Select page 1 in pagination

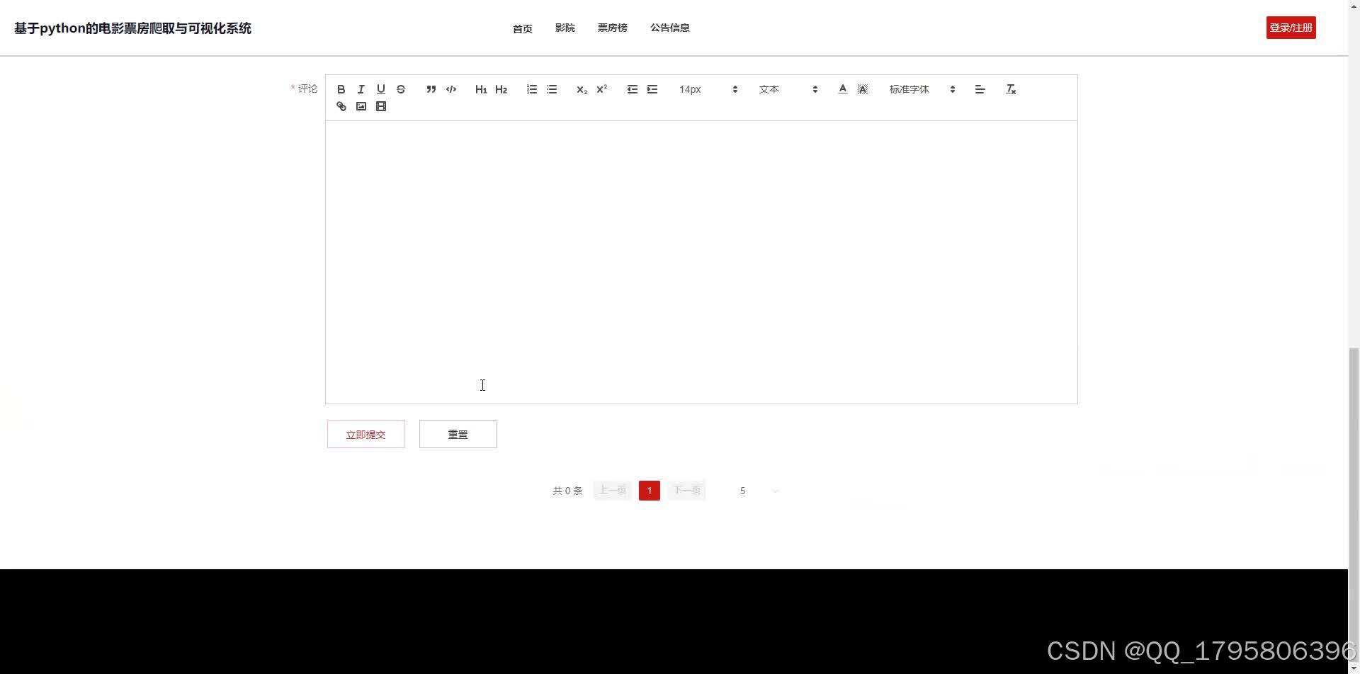click(x=650, y=491)
